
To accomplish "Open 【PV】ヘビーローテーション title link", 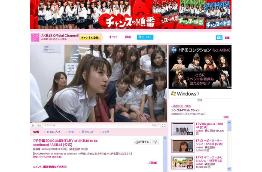I will click(209, 142).
